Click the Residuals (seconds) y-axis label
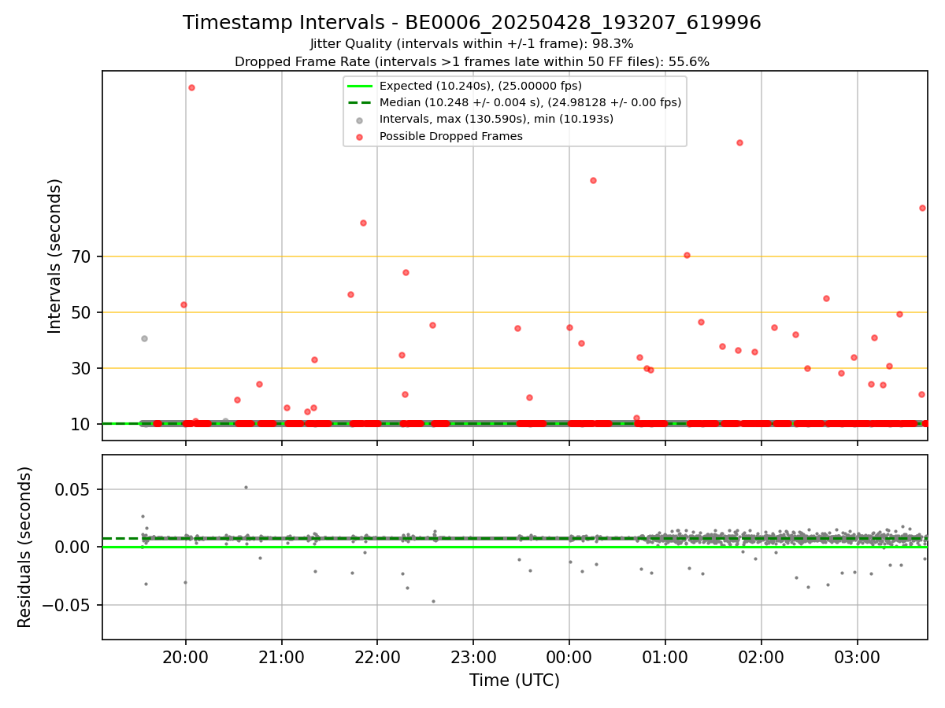The height and width of the screenshot is (708, 945). click(x=25, y=547)
